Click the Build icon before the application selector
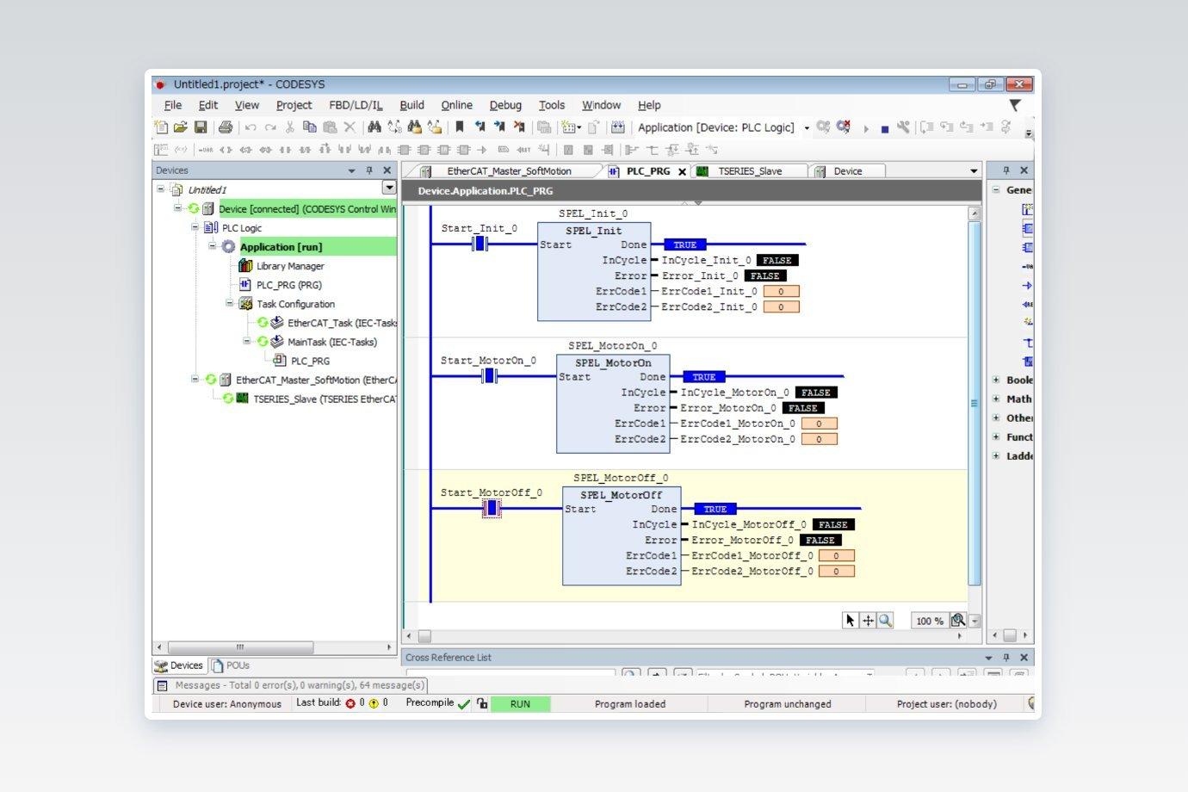The image size is (1188, 792). coord(618,127)
